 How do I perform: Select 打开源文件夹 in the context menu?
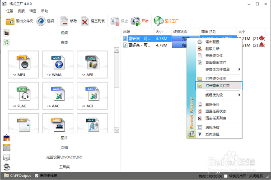219,79
